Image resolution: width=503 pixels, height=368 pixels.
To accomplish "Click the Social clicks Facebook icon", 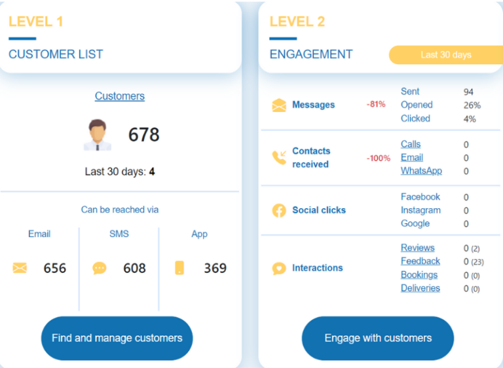I will click(x=279, y=210).
